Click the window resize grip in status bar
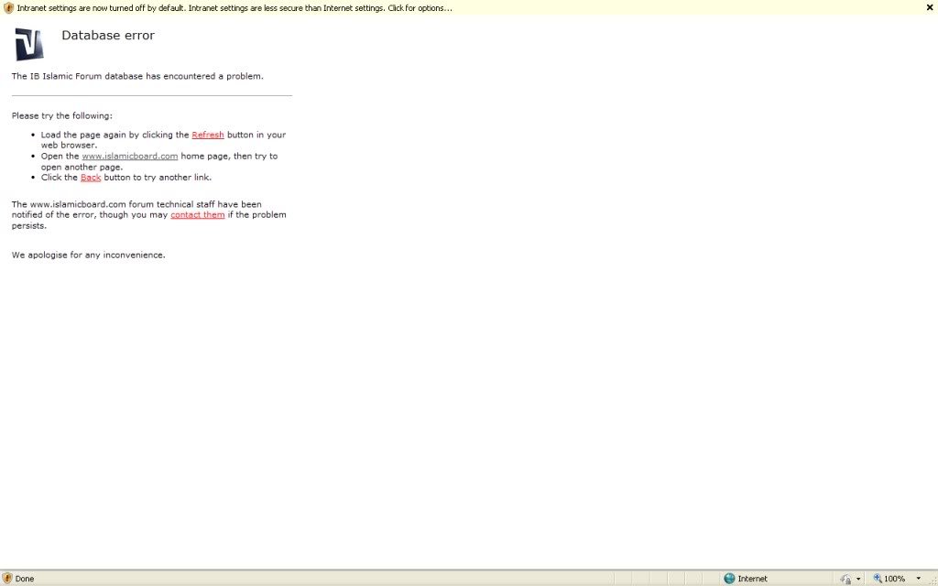Screen dimensions: 938x586 [932, 580]
